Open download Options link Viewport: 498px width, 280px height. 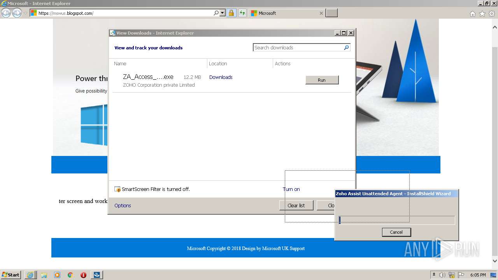(x=123, y=205)
